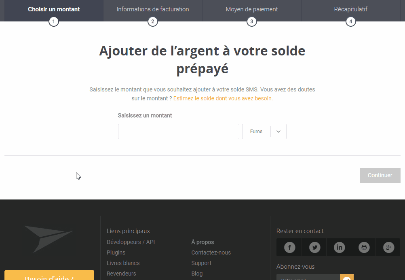The width and height of the screenshot is (405, 280).
Task: Focus the Saisissez un montant input field
Action: coord(179,132)
